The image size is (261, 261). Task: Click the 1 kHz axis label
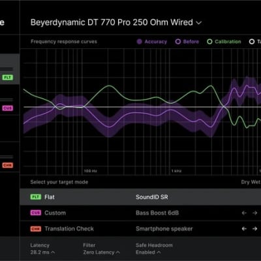click(x=176, y=171)
